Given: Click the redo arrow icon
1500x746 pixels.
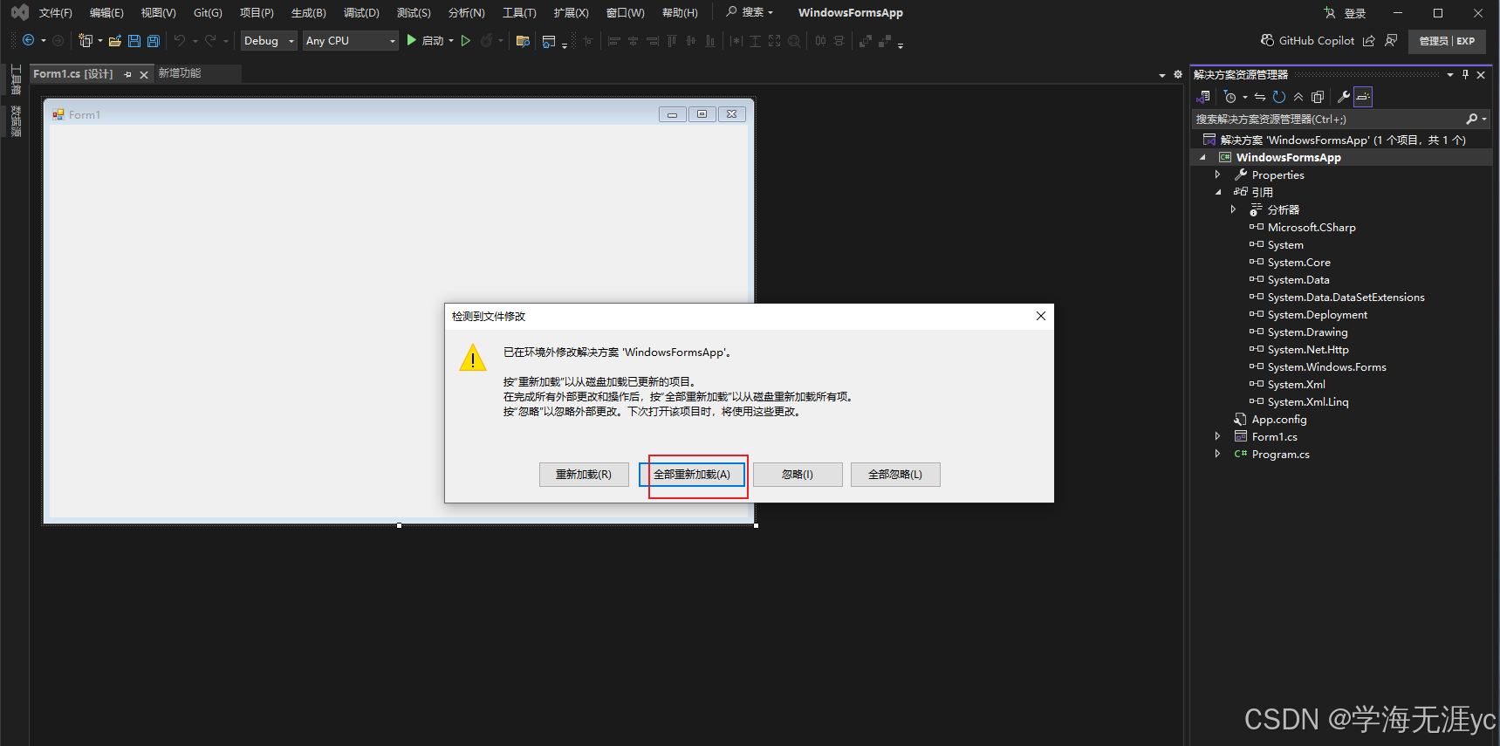Looking at the screenshot, I should tap(210, 40).
